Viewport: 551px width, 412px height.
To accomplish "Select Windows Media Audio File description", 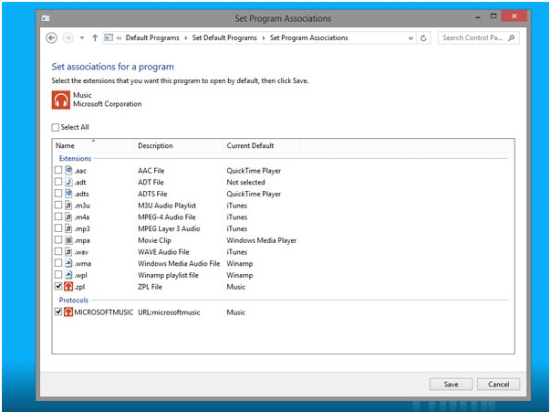I will click(x=179, y=263).
